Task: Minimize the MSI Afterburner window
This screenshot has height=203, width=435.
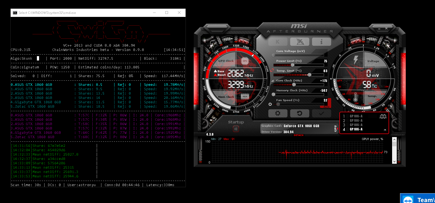Action: click(379, 28)
